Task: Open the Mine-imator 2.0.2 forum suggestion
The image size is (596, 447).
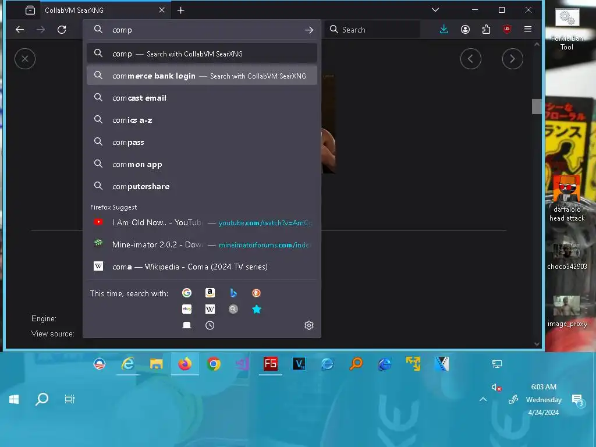Action: coord(202,244)
